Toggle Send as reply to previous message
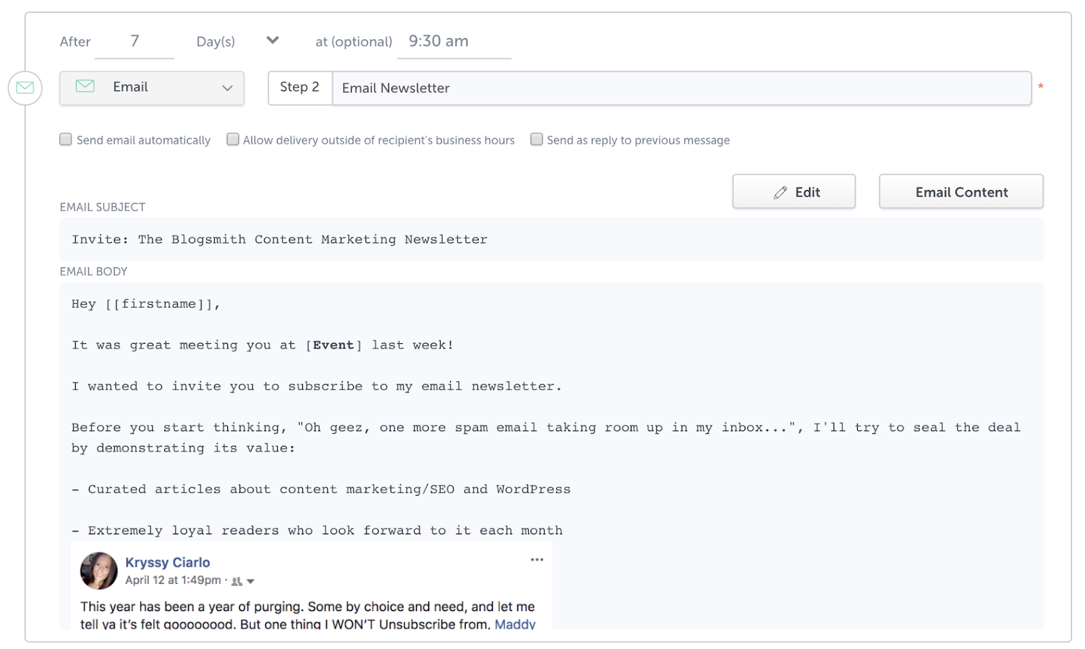Viewport: 1085px width, 649px height. click(x=536, y=140)
